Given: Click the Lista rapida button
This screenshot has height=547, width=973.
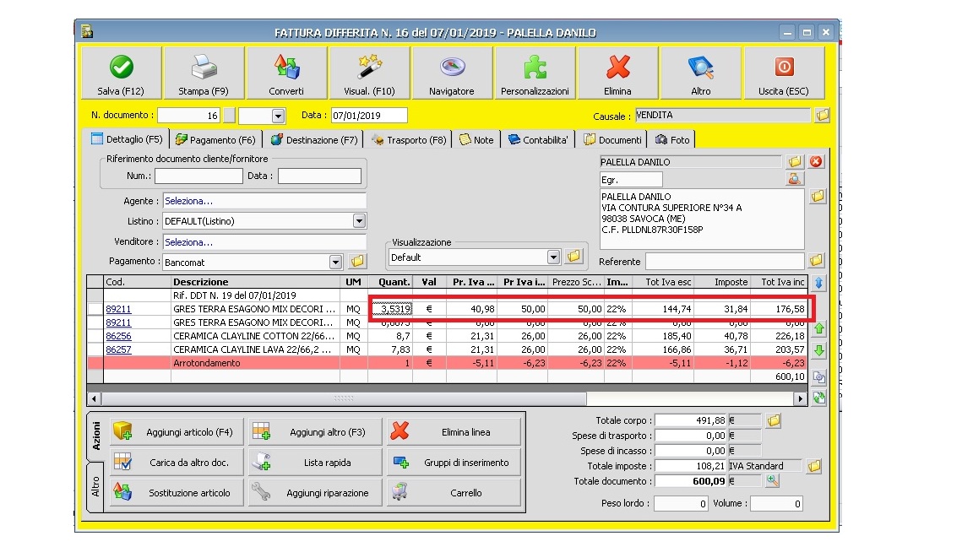Looking at the screenshot, I should [x=315, y=463].
